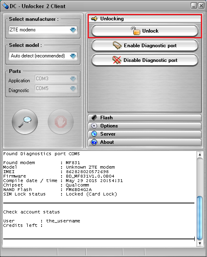Viewport: 207px width, 257px height.
Task: Click the chip icon beside Flash
Action: coord(94,118)
